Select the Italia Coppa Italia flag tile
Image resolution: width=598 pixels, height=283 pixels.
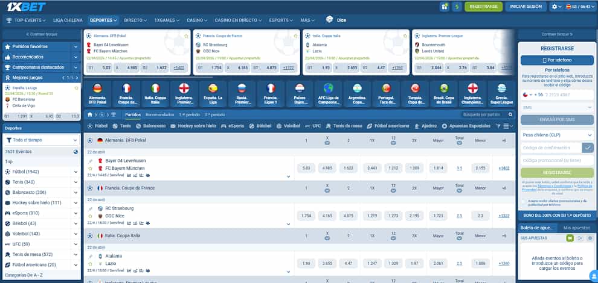point(155,93)
